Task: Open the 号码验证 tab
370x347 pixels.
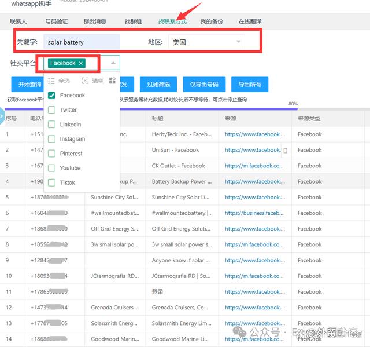Action: tap(57, 21)
